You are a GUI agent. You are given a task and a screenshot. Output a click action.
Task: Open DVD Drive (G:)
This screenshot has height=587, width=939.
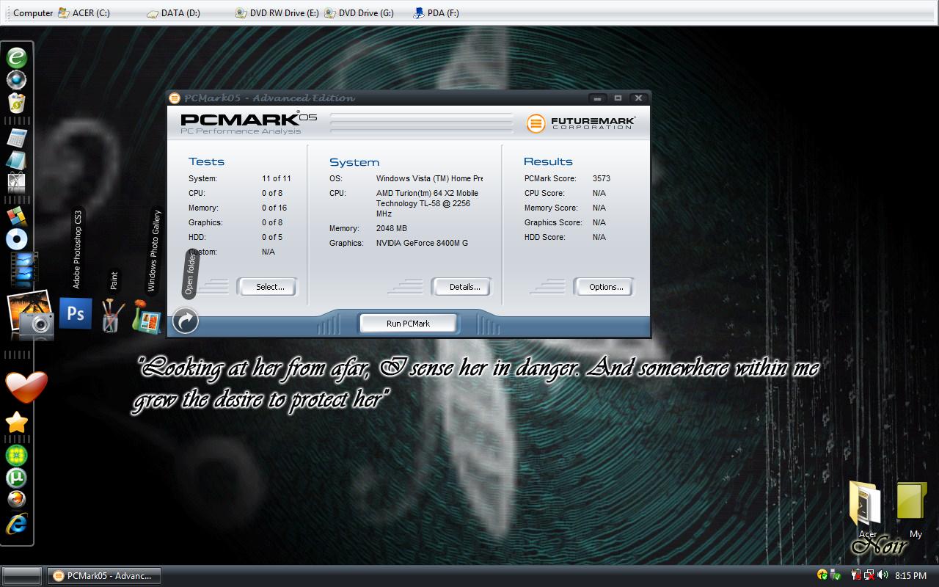tap(359, 13)
